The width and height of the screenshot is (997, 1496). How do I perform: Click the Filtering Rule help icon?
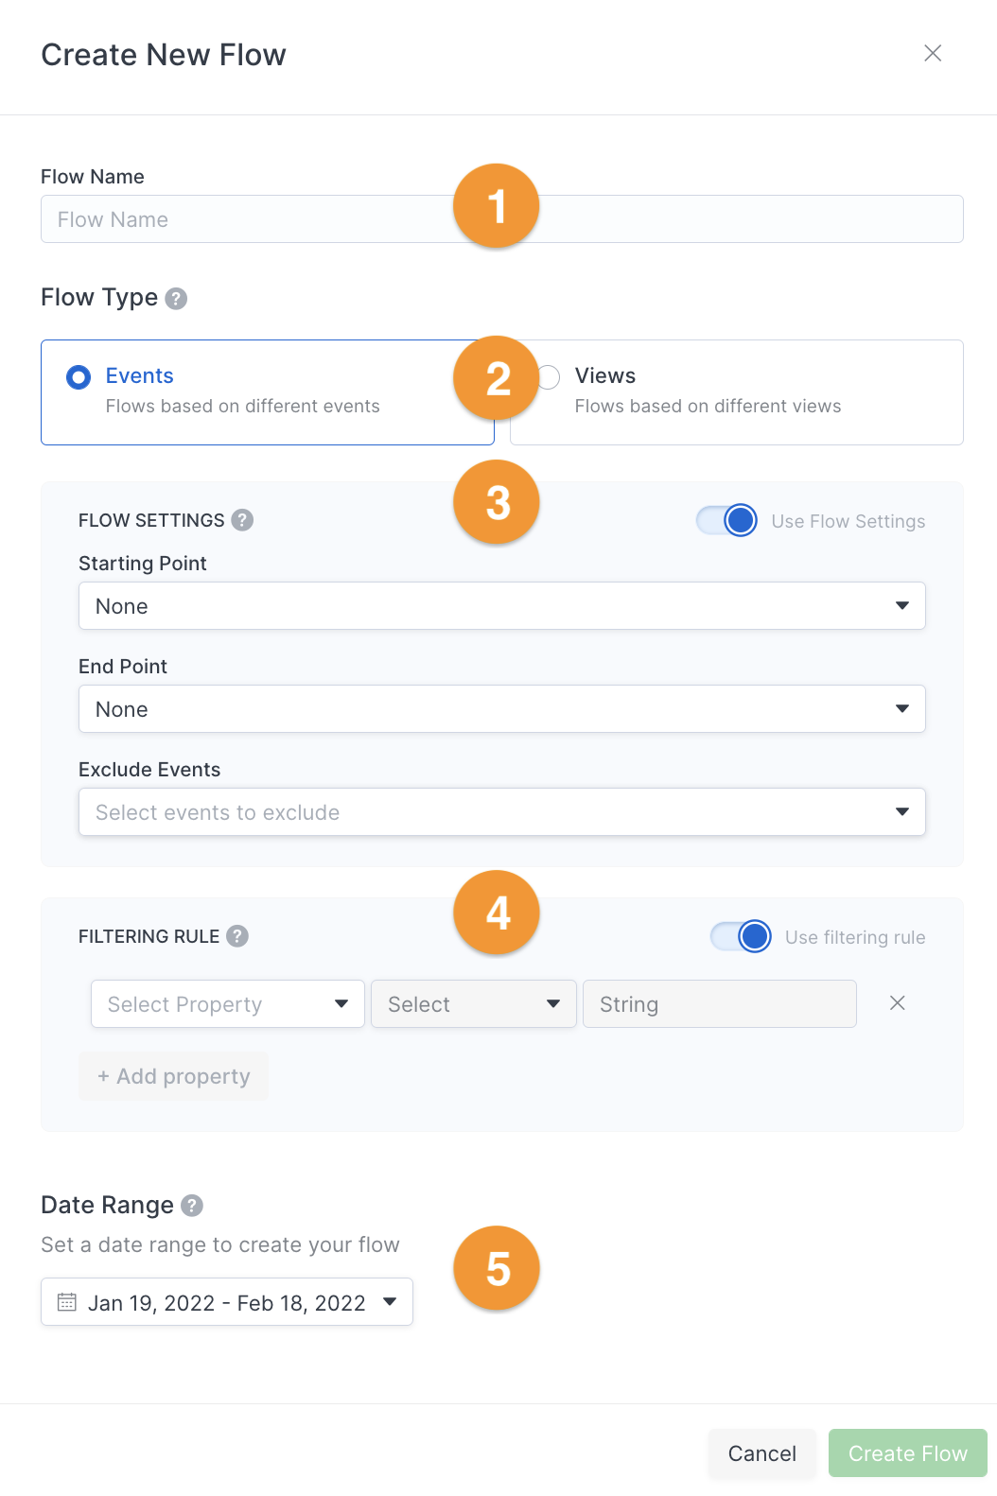[x=237, y=936]
